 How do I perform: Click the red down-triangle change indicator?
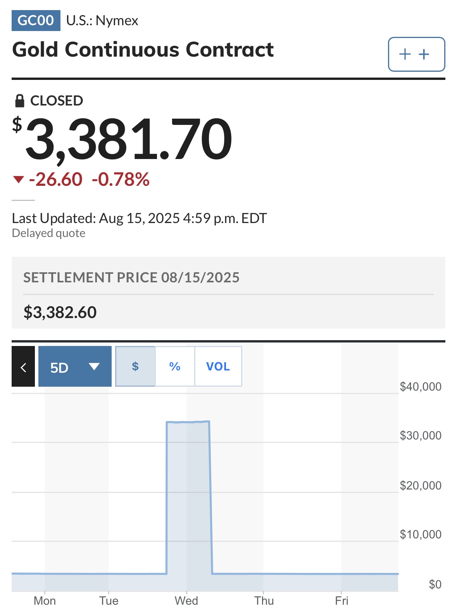(18, 180)
